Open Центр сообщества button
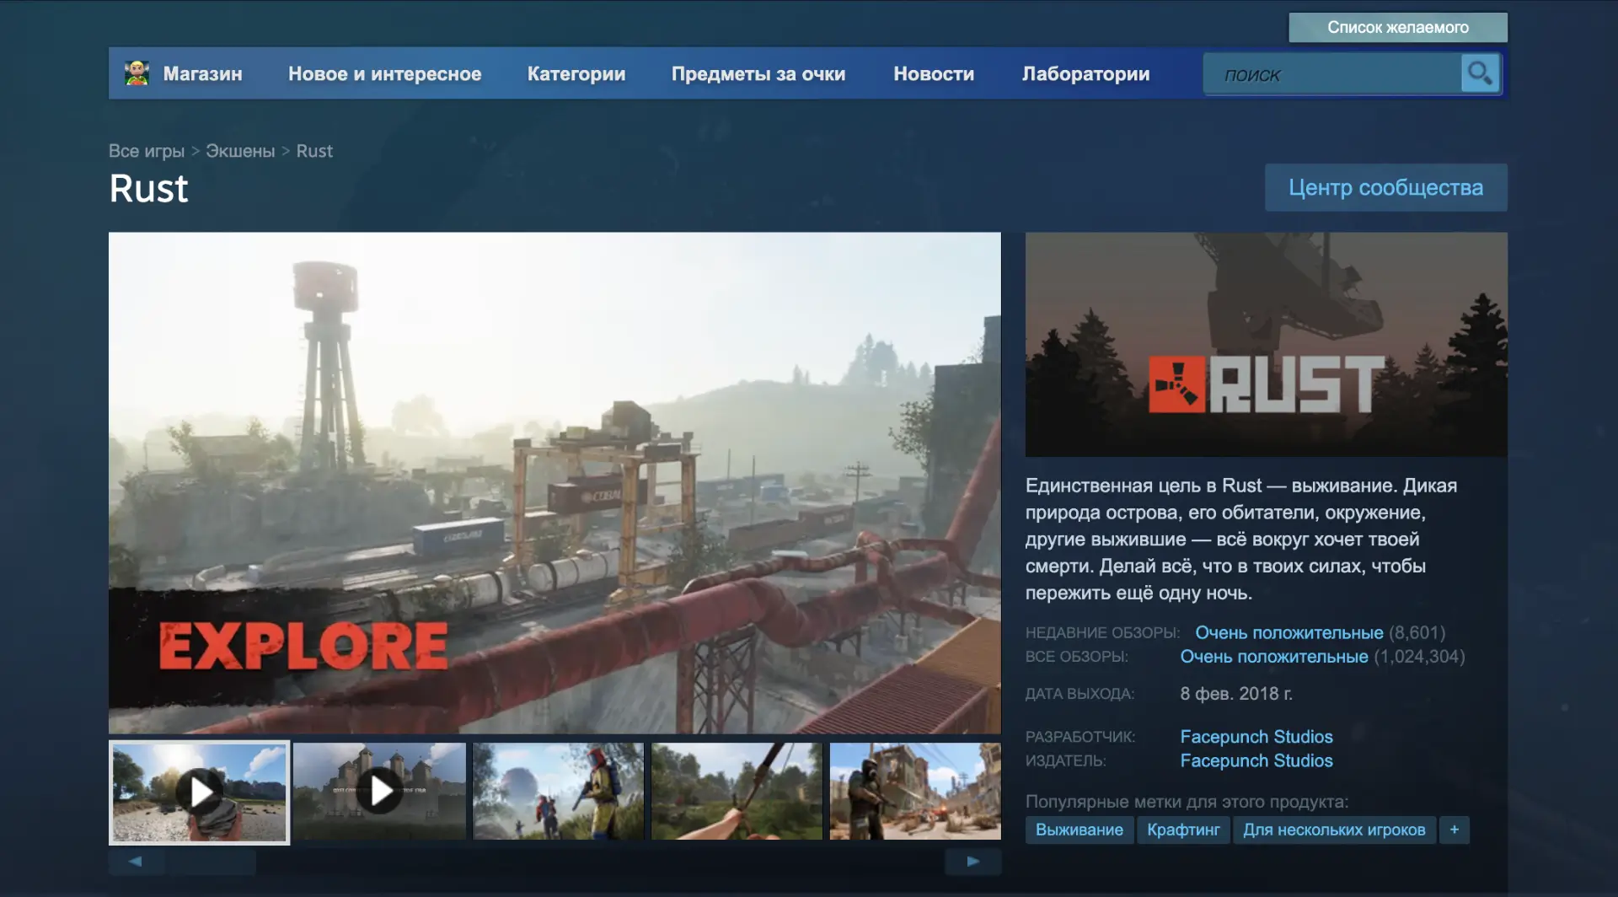 1386,187
